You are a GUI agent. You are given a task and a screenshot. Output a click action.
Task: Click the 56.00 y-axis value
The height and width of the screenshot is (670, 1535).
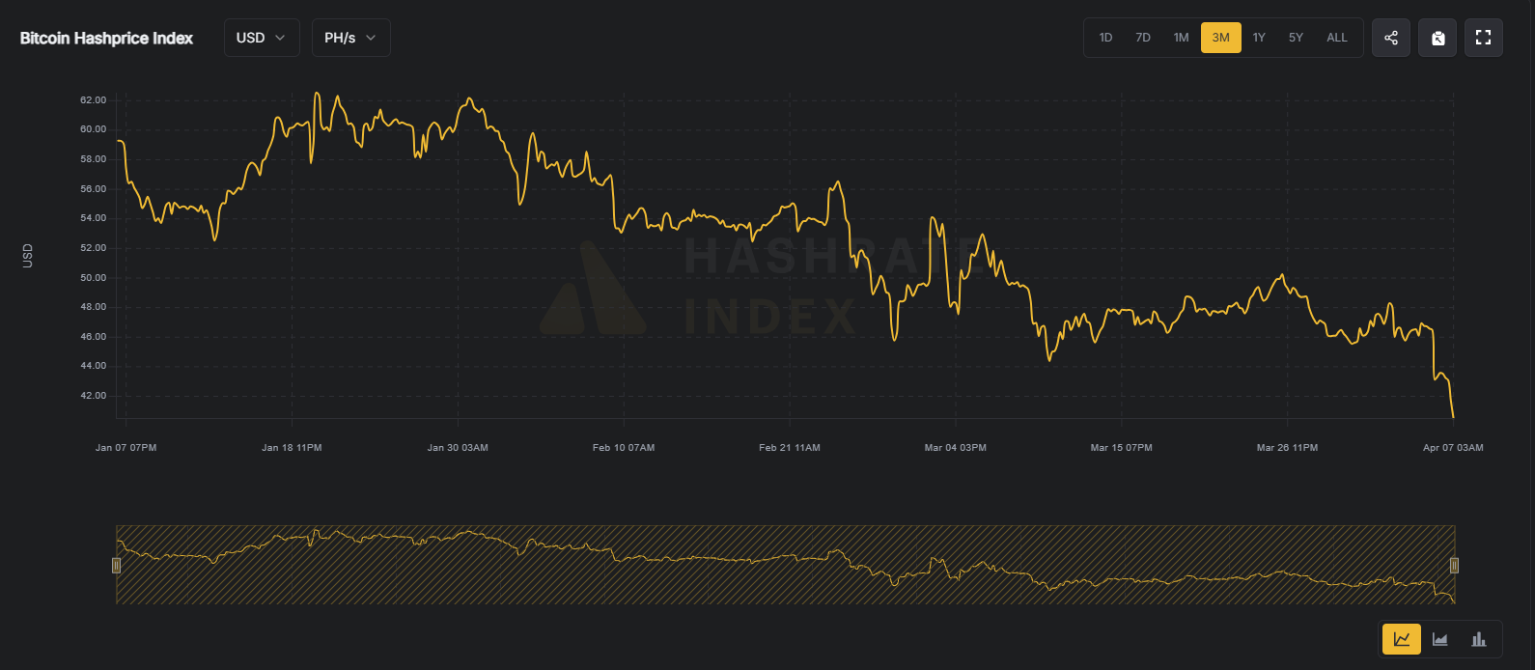tap(94, 189)
